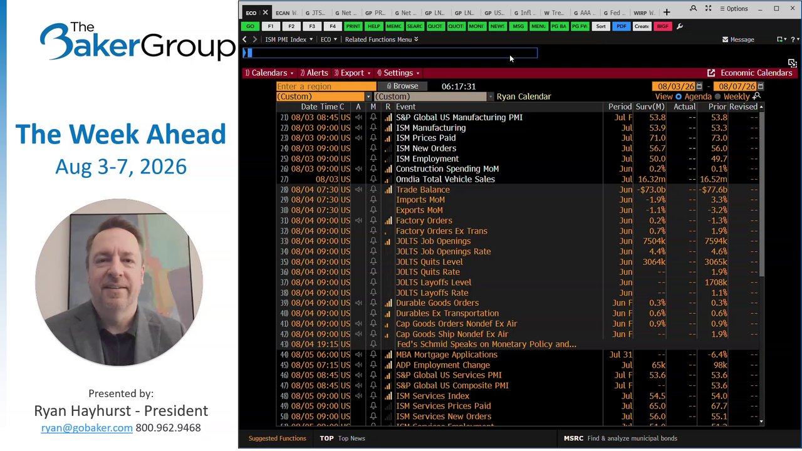Add a new tab with plus icon
This screenshot has width=802, height=451.
pyautogui.click(x=667, y=12)
